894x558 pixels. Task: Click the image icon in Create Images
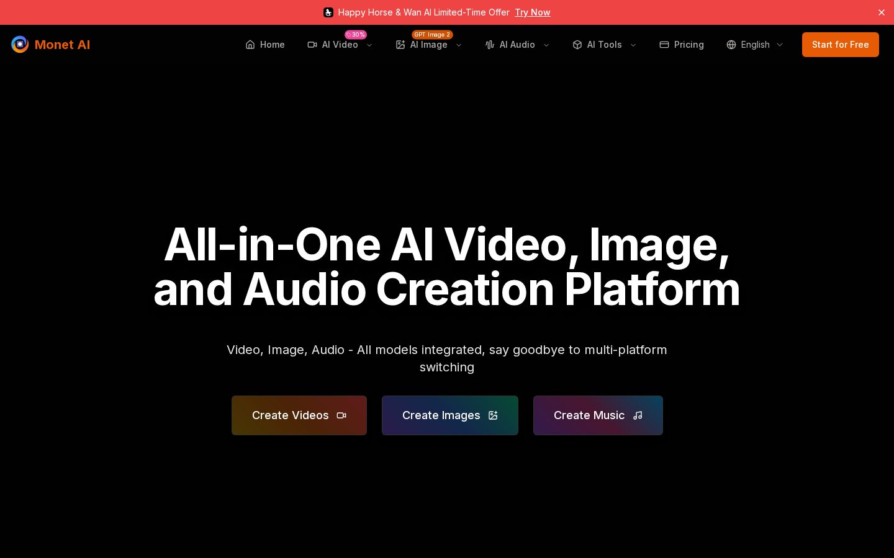(x=493, y=415)
